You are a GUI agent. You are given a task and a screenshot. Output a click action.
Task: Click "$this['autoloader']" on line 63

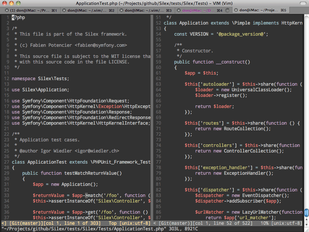coord(209,84)
